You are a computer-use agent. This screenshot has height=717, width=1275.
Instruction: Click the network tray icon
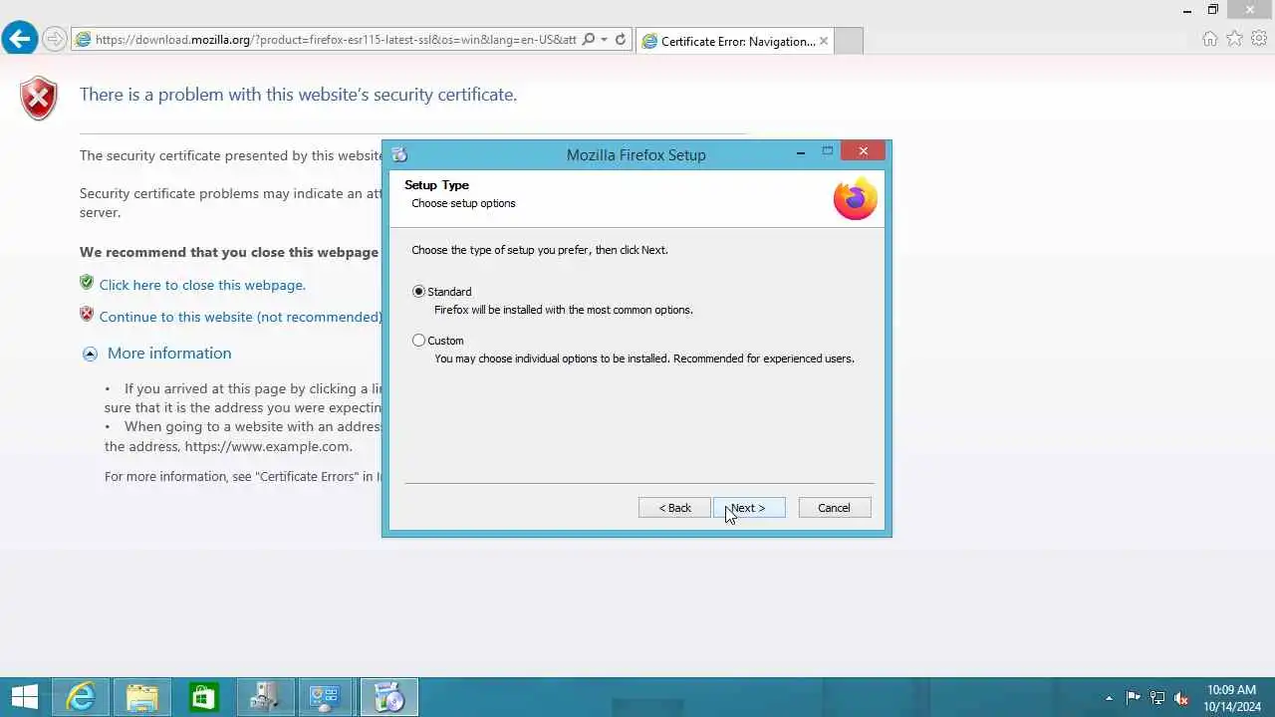[x=1157, y=698]
